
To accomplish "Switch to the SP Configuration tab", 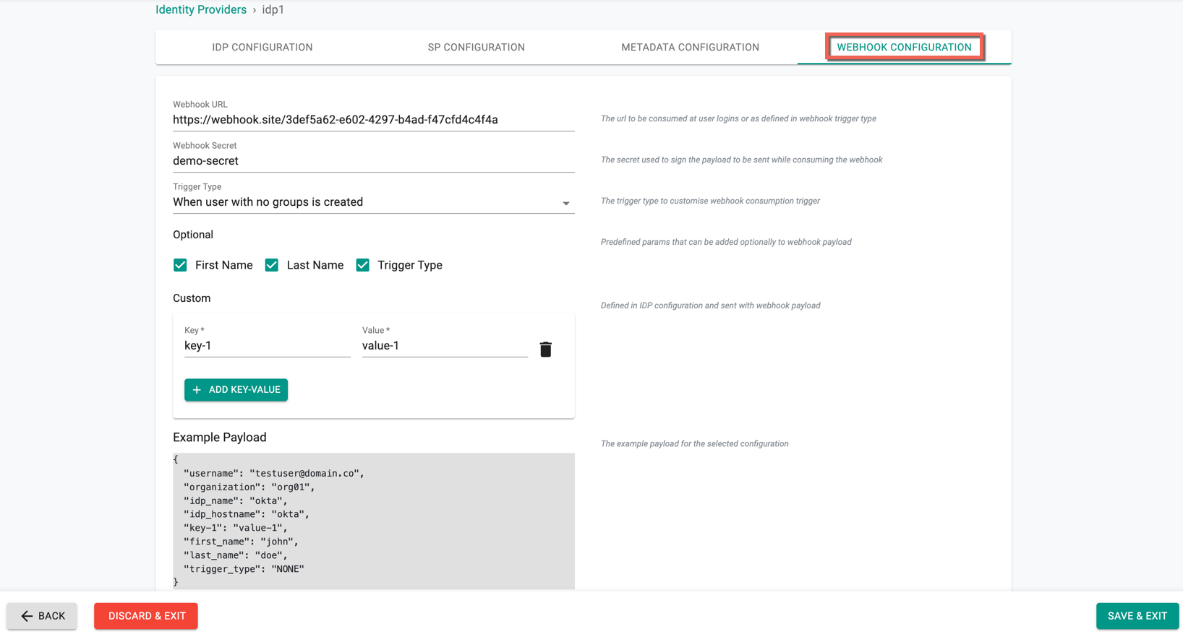I will [477, 48].
